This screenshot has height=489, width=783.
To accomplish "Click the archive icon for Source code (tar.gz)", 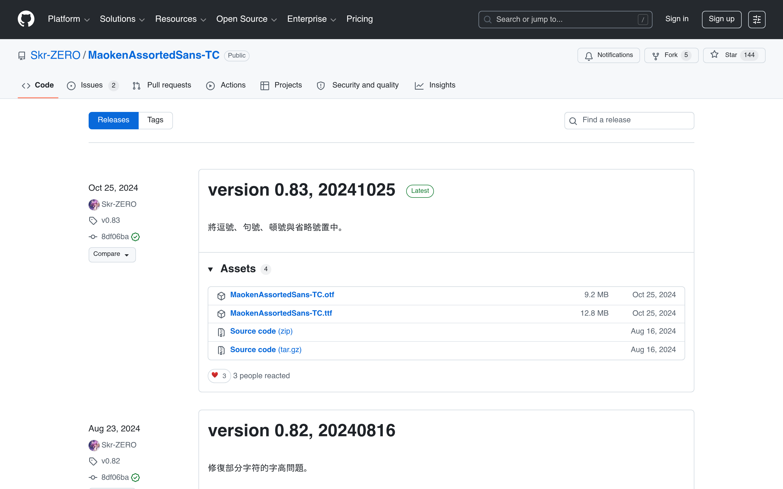I will tap(221, 350).
